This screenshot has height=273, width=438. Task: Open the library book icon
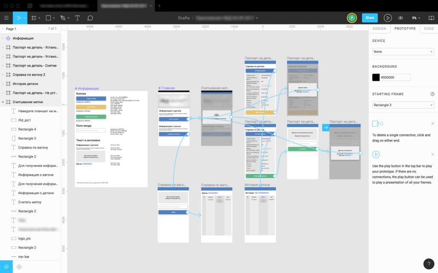coord(431,18)
